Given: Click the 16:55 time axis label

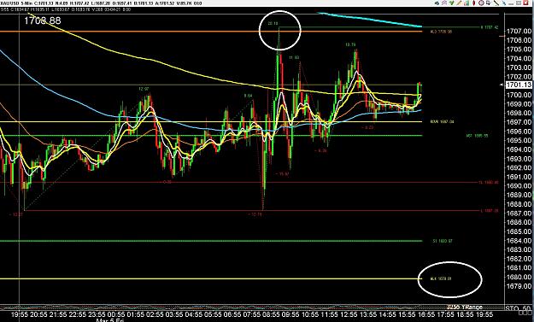Looking at the screenshot, I should 426,314.
